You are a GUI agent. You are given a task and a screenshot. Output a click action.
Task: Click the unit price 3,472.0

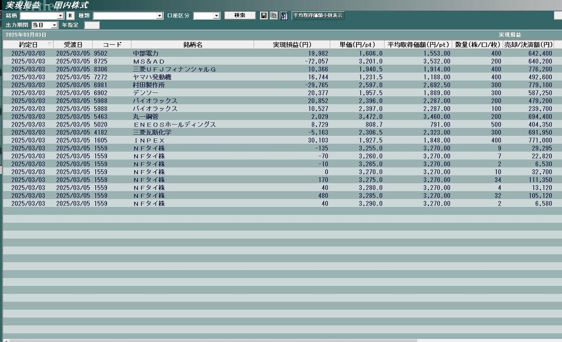(371, 117)
